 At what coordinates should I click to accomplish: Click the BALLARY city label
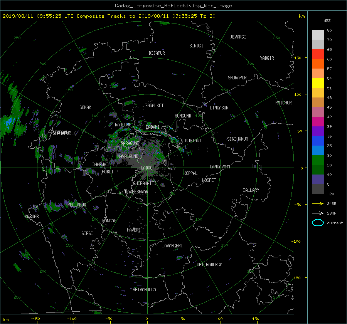tap(251, 190)
